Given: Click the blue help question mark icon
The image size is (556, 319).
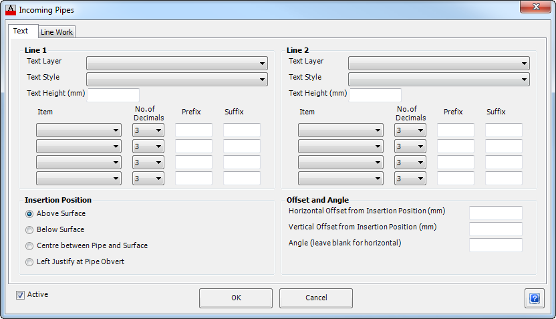Looking at the screenshot, I should [x=535, y=298].
